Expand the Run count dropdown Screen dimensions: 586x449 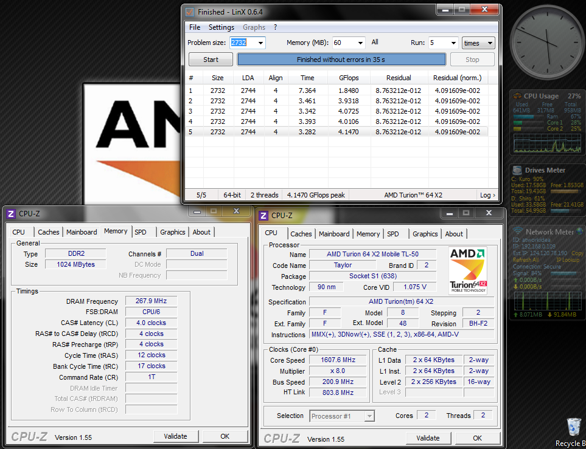click(x=452, y=43)
